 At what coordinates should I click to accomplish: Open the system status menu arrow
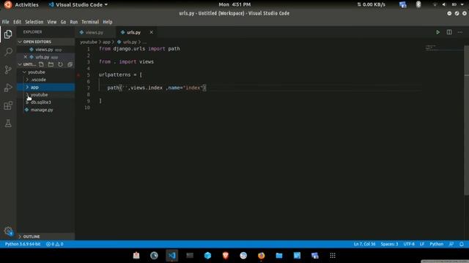point(462,4)
